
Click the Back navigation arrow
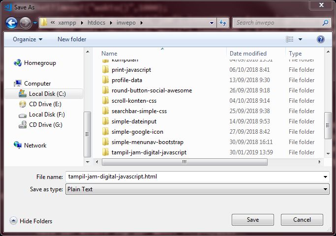click(11, 23)
